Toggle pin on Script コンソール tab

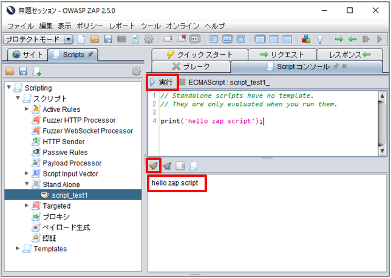(336, 66)
